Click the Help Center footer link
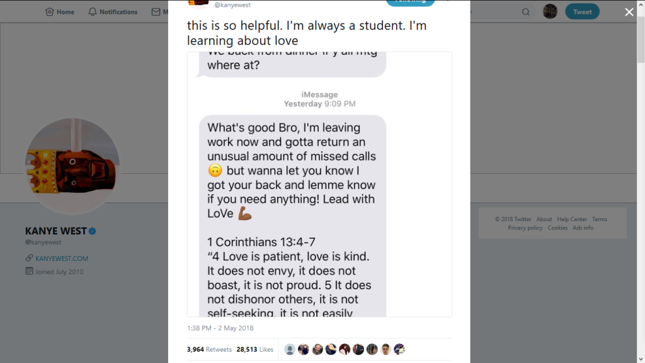The width and height of the screenshot is (645, 363). point(572,219)
